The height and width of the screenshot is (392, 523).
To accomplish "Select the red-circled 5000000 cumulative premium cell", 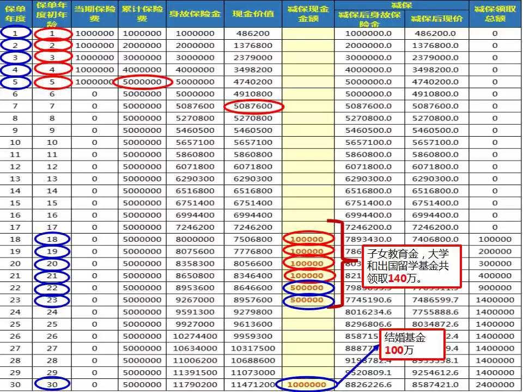I will [143, 82].
